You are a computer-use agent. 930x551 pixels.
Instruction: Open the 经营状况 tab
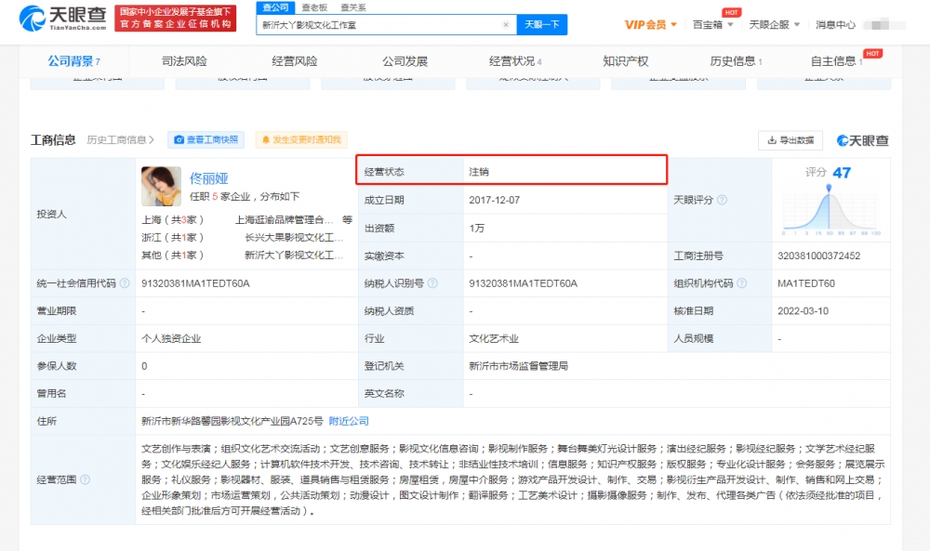click(515, 61)
